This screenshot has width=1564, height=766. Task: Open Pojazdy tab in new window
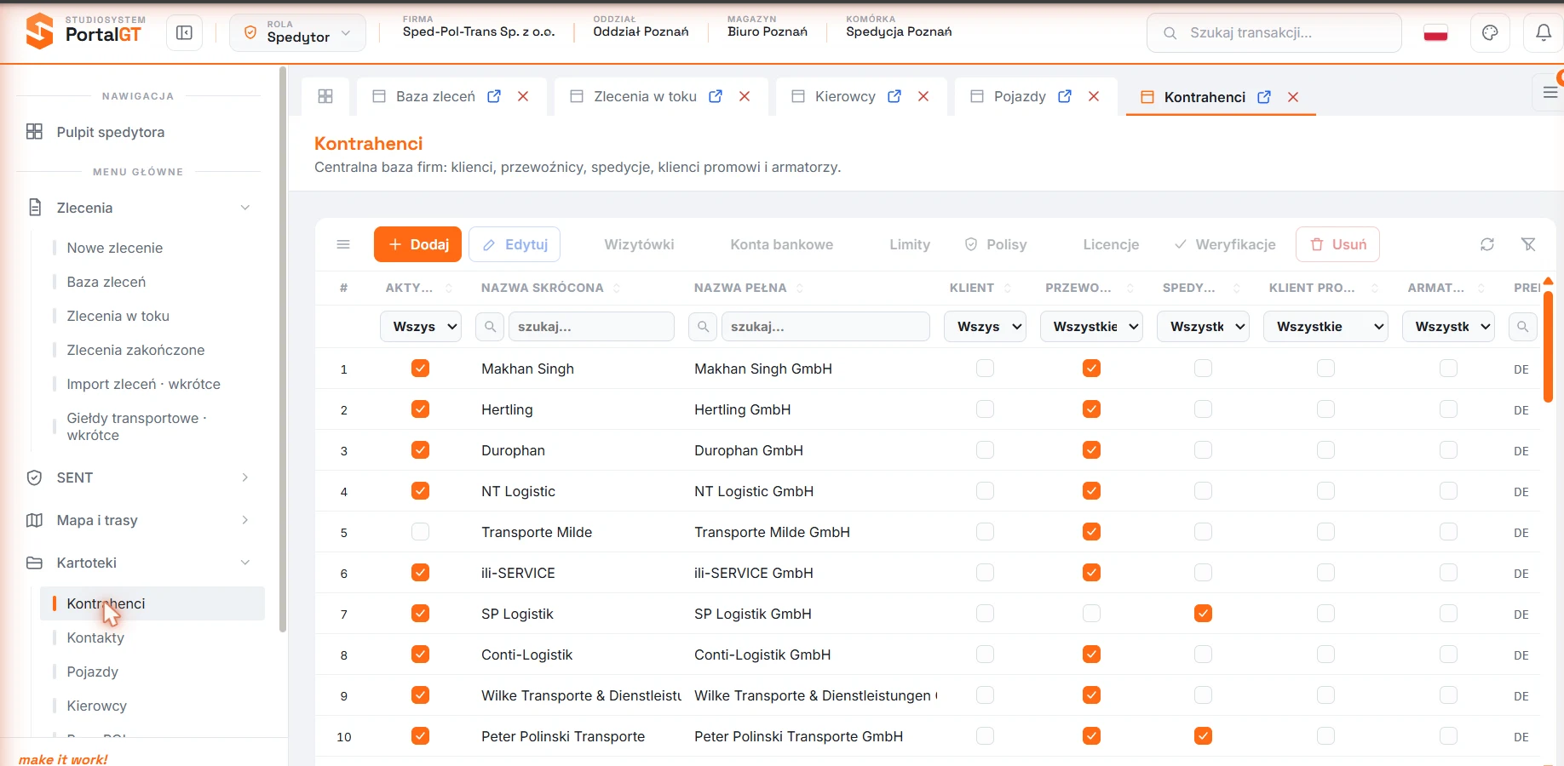point(1065,96)
